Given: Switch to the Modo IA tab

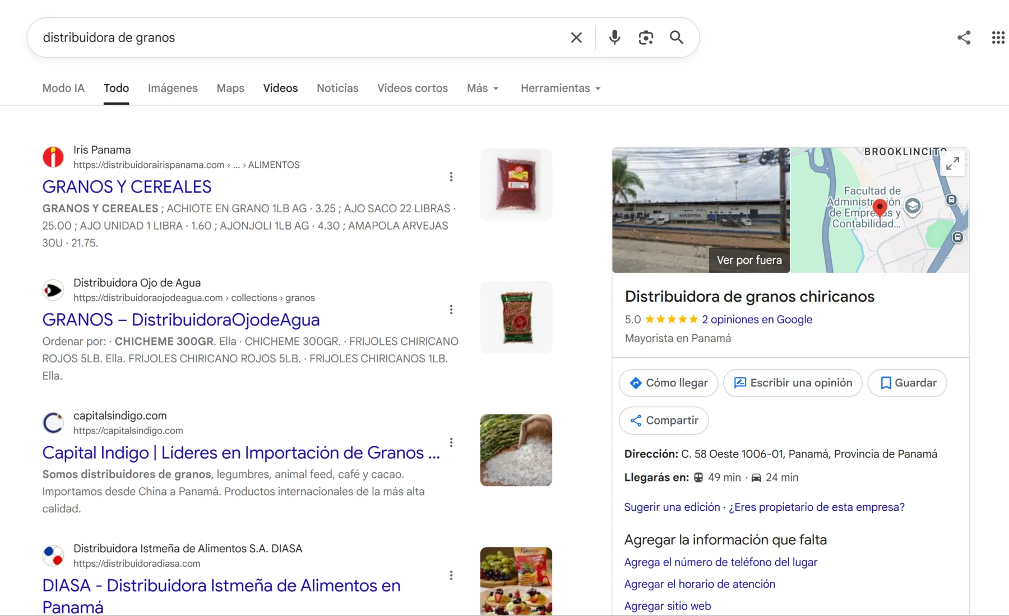Looking at the screenshot, I should [x=63, y=88].
